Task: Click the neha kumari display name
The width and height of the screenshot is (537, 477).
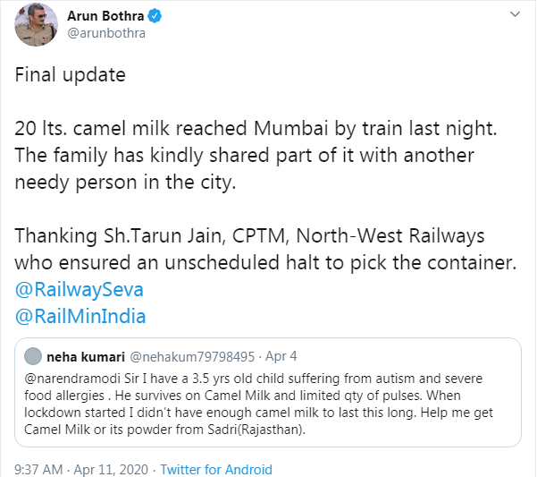Action: click(86, 356)
